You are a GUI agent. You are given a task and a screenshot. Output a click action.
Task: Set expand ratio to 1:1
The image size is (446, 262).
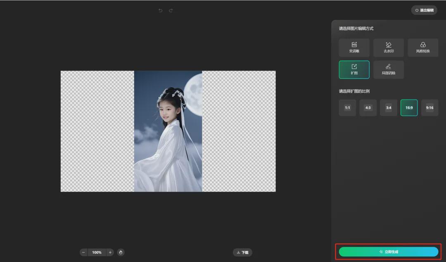[347, 108]
